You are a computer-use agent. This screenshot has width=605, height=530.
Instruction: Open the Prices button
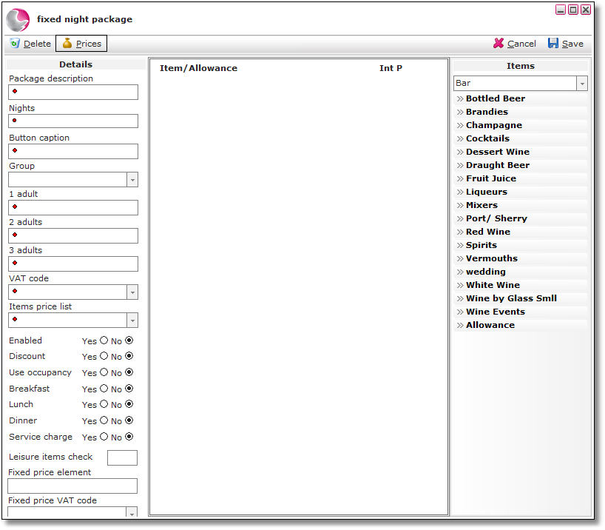pos(81,43)
